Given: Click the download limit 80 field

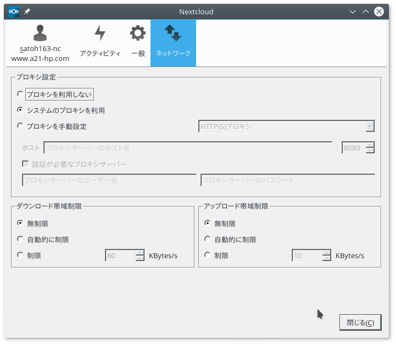Looking at the screenshot, I should tap(120, 255).
